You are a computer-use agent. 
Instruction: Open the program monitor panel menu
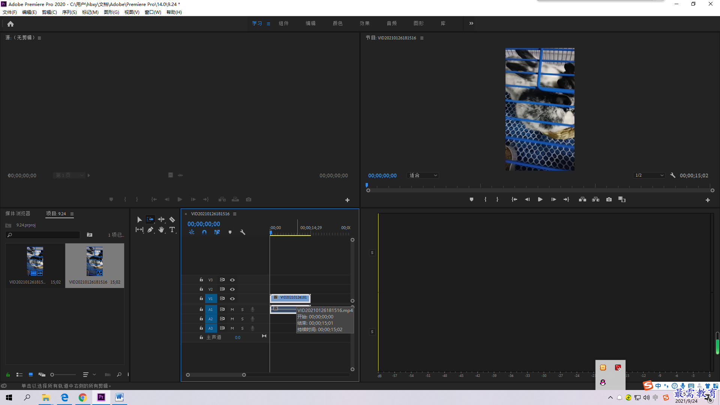(422, 38)
